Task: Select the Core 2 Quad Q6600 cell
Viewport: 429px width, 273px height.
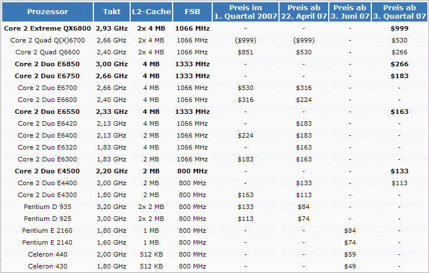Action: point(48,52)
